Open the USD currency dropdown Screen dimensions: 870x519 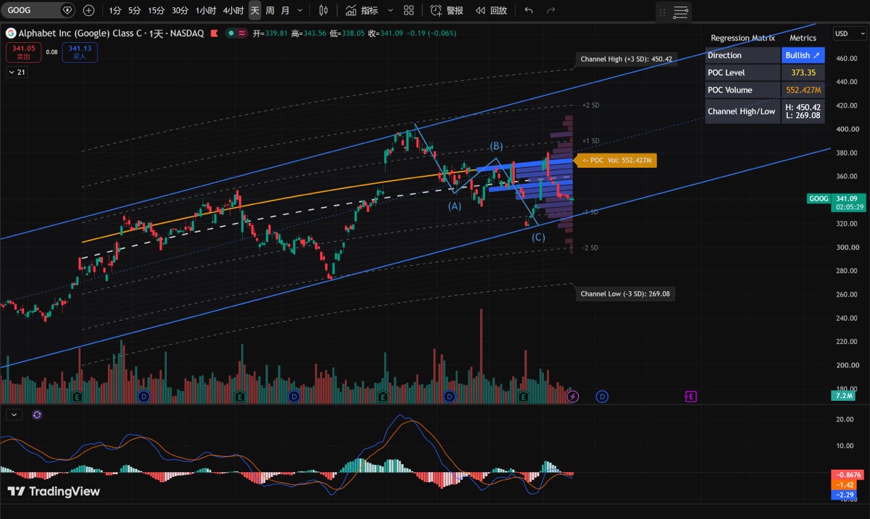click(849, 33)
